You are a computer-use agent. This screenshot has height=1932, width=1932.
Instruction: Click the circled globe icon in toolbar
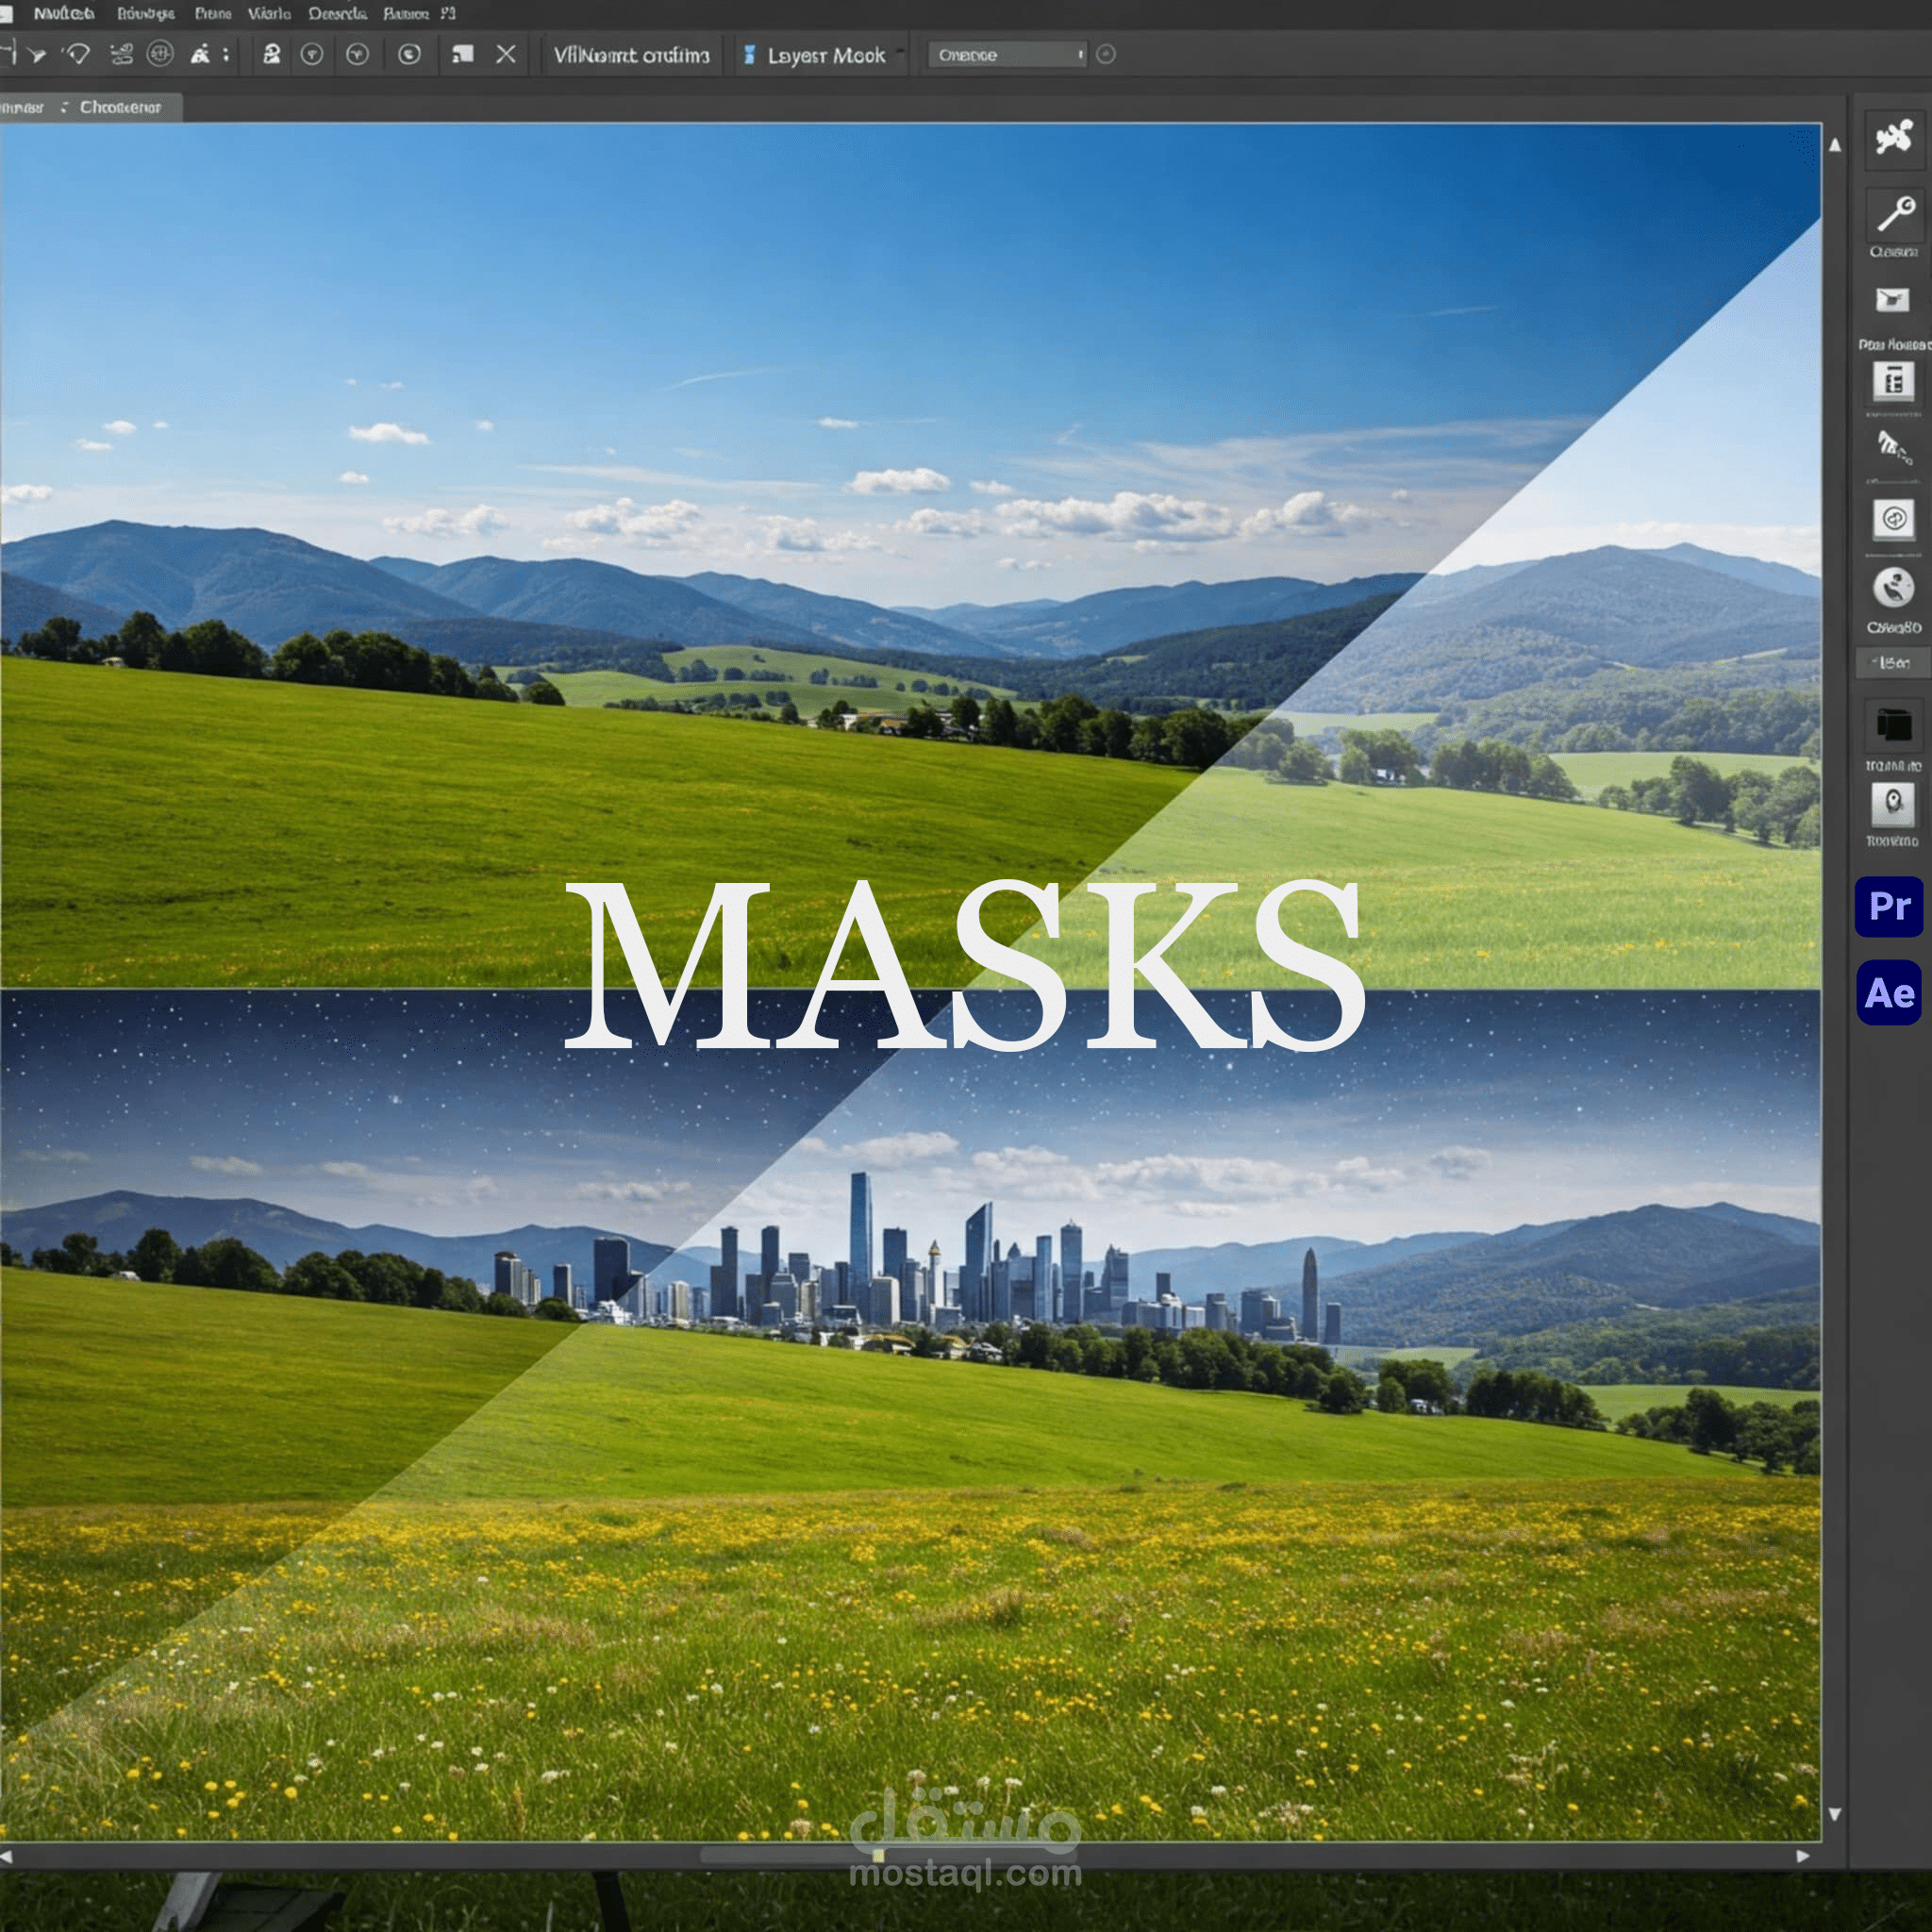160,54
